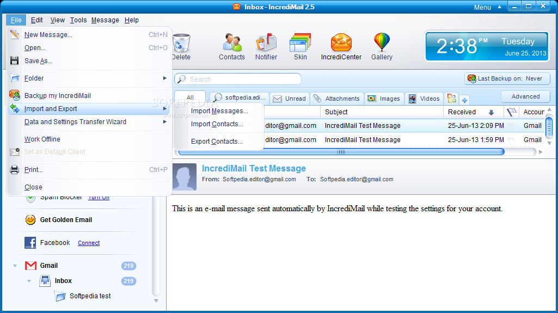Viewport: 558px width, 313px height.
Task: Click the Gmail envelope icon in sidebar
Action: click(30, 266)
